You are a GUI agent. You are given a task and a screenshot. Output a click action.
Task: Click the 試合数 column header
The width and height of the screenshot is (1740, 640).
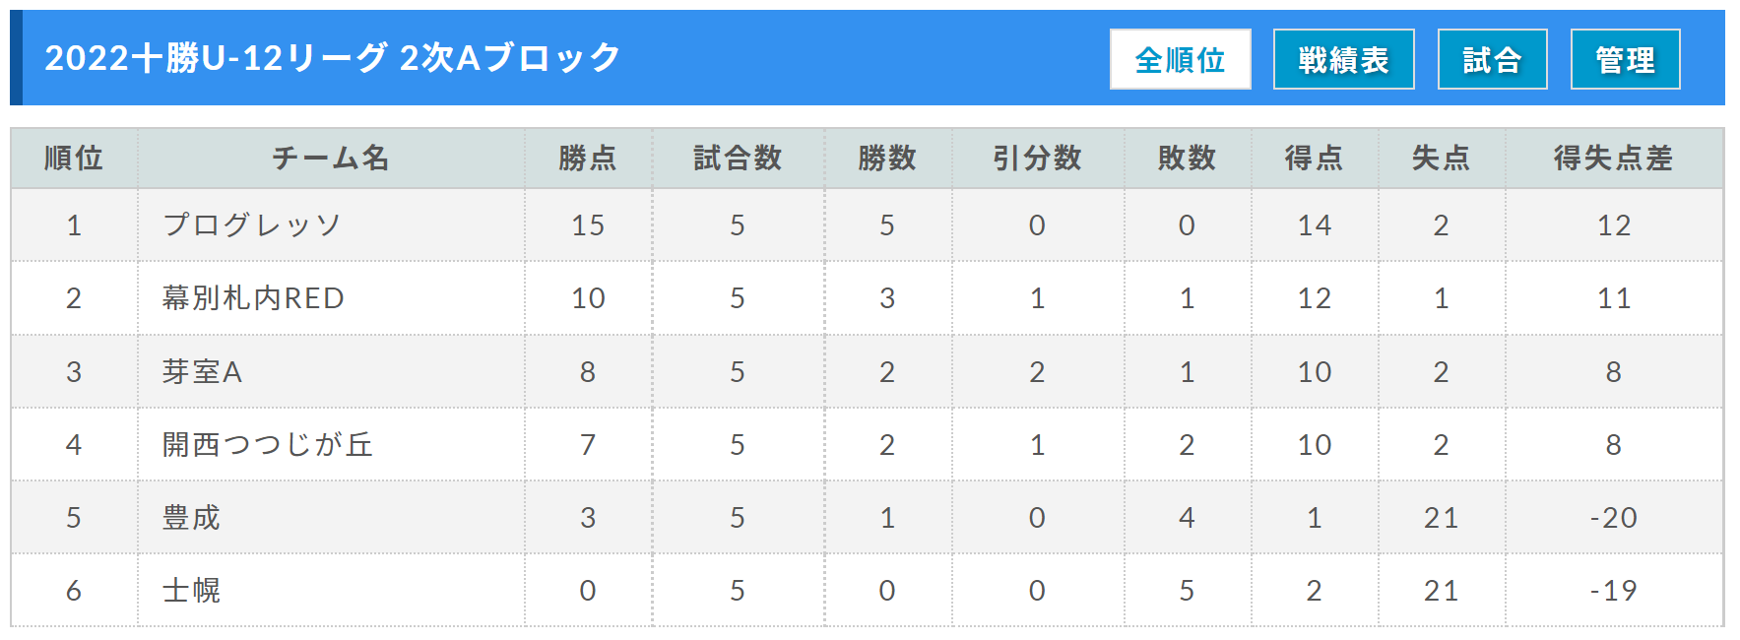pos(738,158)
